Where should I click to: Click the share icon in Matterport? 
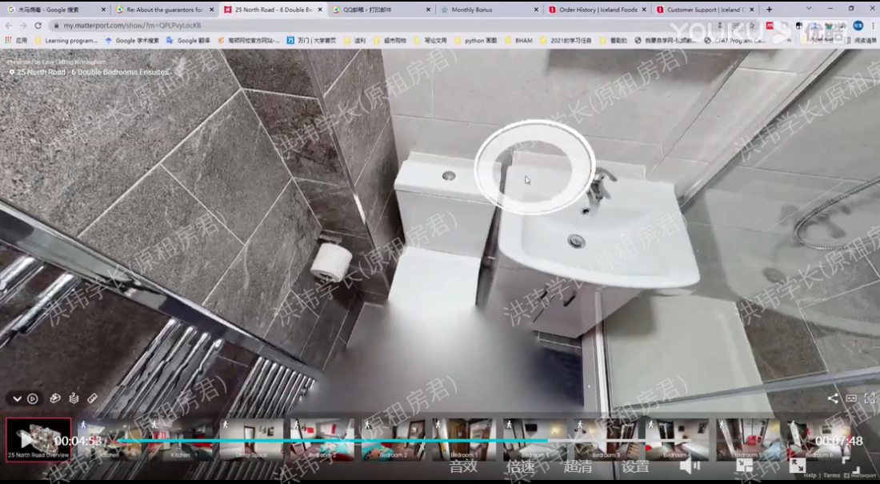[833, 398]
